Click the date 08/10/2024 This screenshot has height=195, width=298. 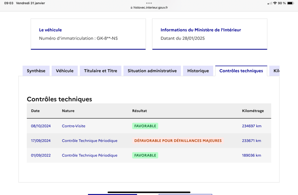tap(41, 126)
